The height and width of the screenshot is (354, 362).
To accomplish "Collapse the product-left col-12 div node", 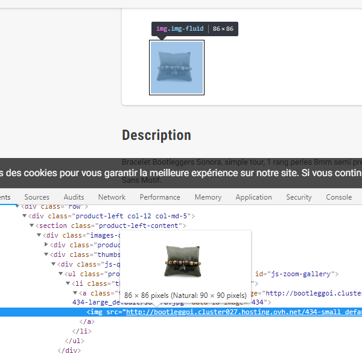I will click(x=24, y=216).
